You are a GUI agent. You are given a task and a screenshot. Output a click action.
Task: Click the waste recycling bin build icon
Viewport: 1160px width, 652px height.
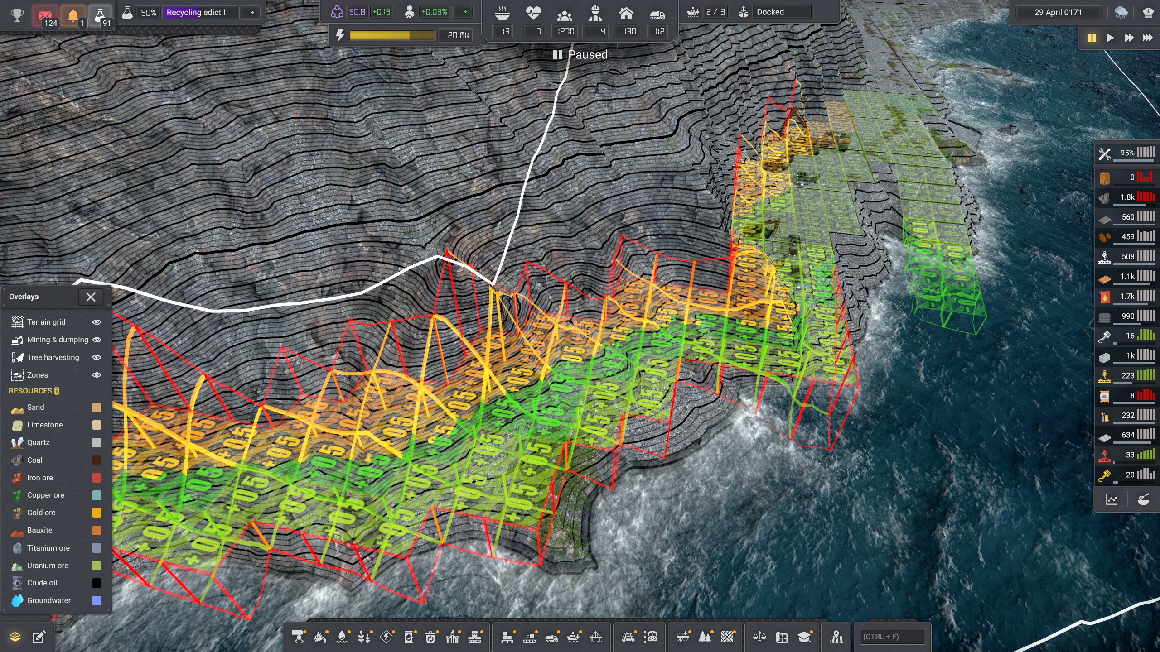[430, 638]
